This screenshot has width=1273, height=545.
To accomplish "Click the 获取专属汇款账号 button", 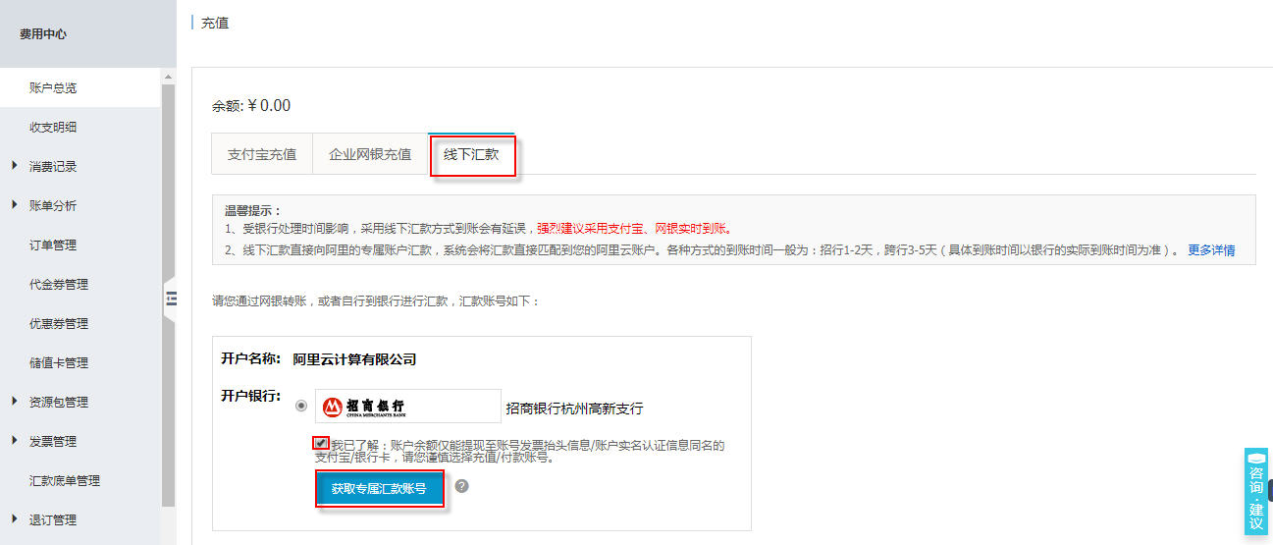I will coord(379,488).
